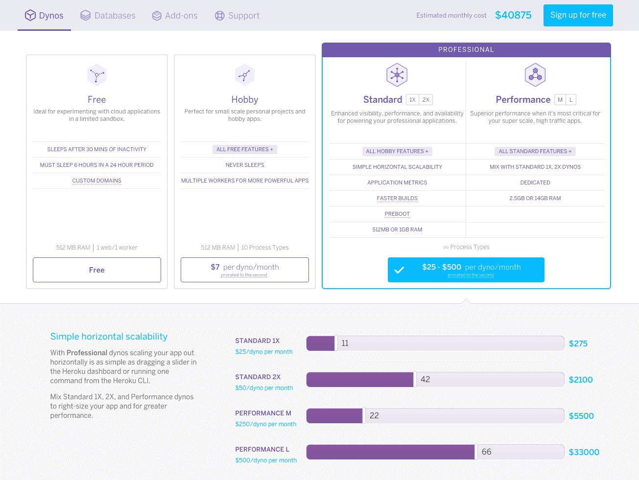Screen dimensions: 639x480
Task: Select the 1X Standard dyno size
Action: pos(411,99)
